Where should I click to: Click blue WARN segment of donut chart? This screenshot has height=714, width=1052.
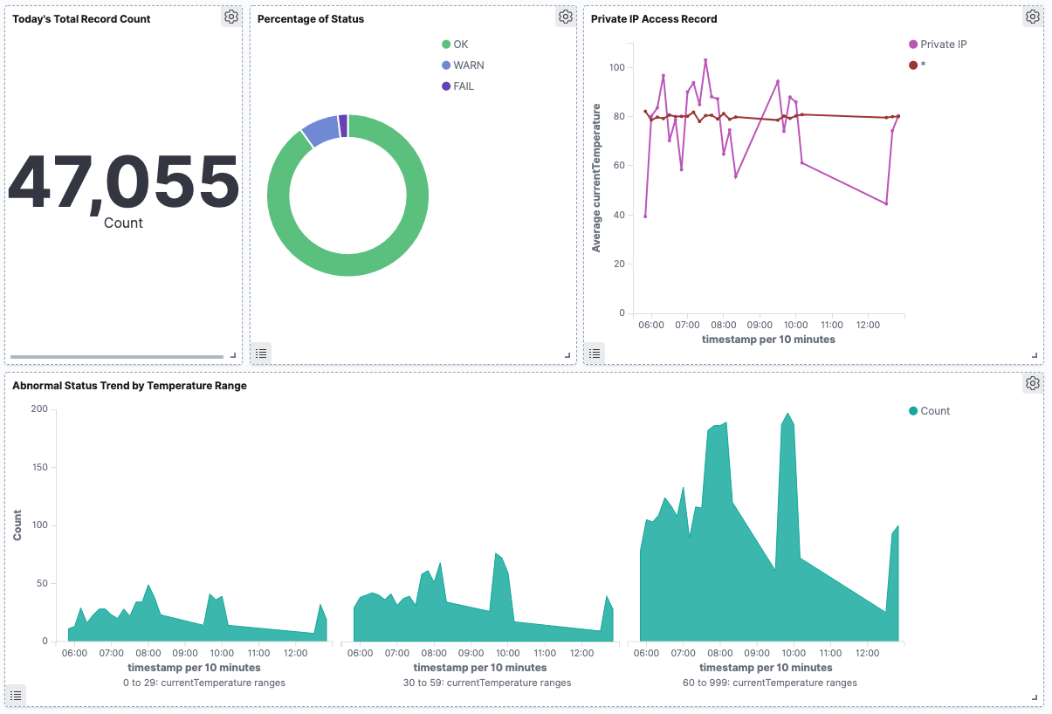click(320, 130)
